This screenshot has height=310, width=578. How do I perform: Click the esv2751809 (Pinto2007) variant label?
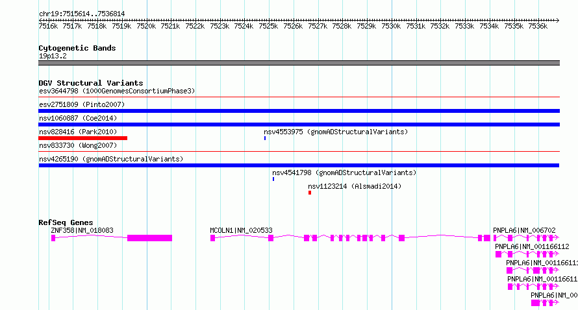[x=82, y=104]
